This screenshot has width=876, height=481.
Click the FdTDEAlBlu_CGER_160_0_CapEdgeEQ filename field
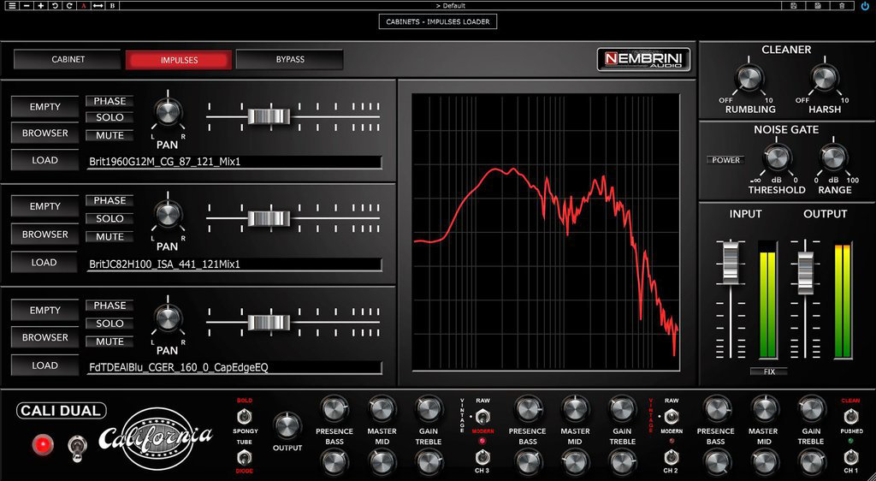(234, 367)
